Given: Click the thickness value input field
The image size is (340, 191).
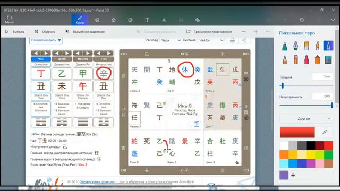Looking at the screenshot, I should coord(322,76).
